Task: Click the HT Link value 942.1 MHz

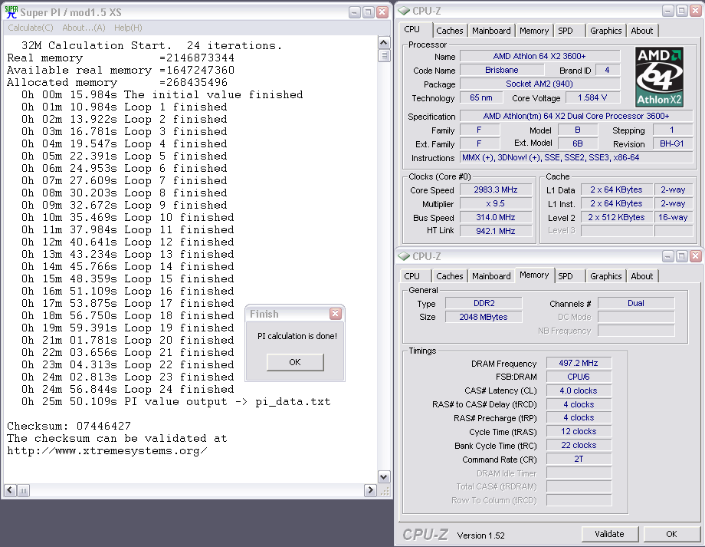Action: pos(496,231)
